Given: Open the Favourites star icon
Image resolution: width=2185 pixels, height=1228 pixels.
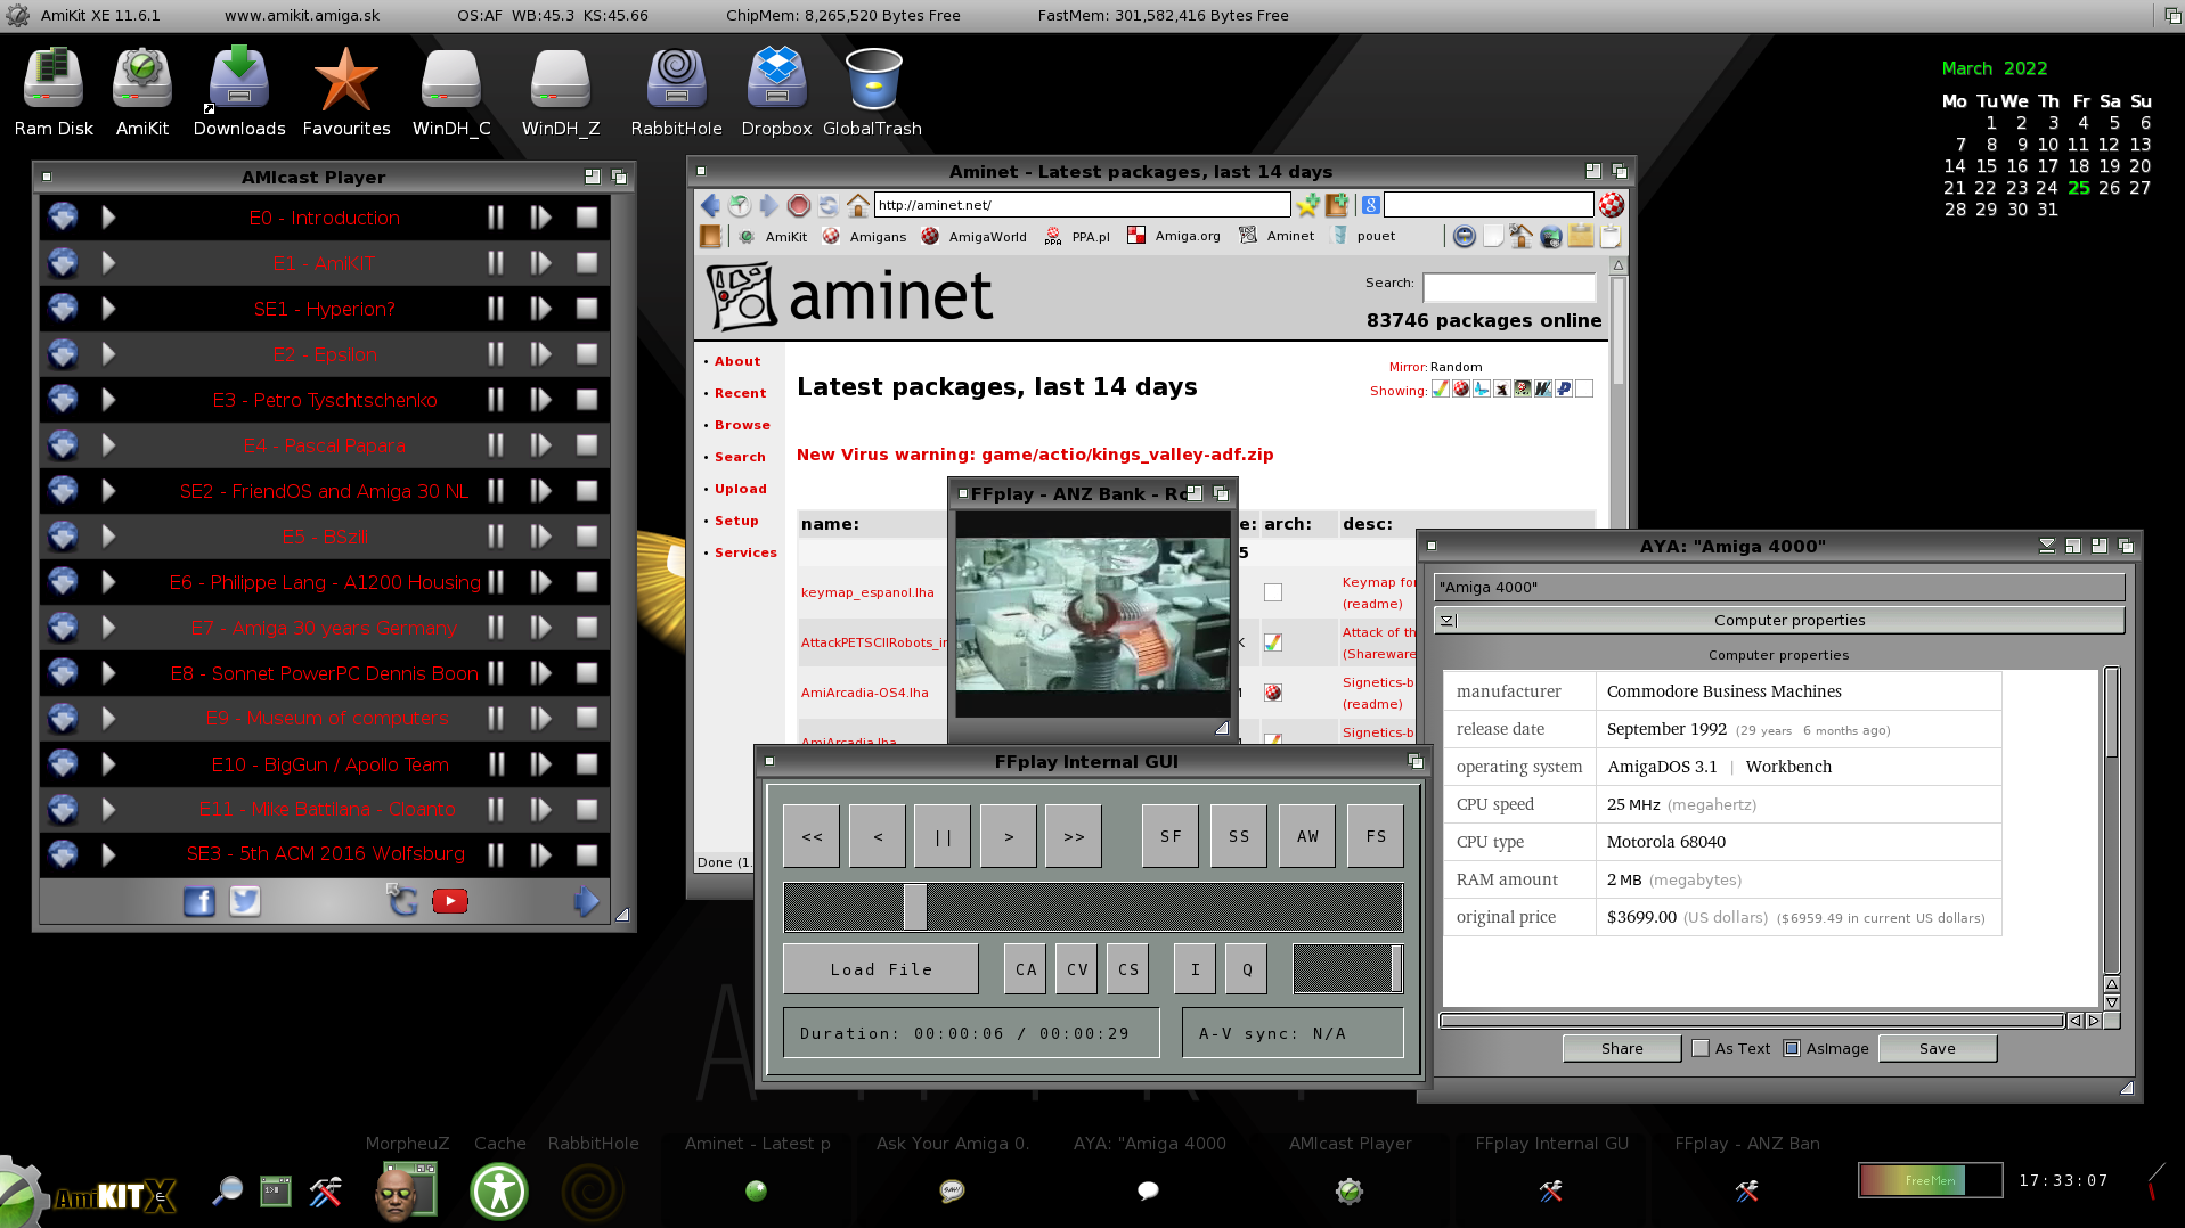Looking at the screenshot, I should (346, 80).
